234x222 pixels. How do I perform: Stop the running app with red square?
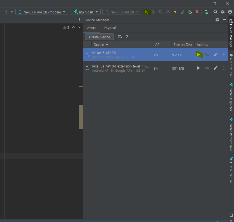pyautogui.click(x=197, y=12)
